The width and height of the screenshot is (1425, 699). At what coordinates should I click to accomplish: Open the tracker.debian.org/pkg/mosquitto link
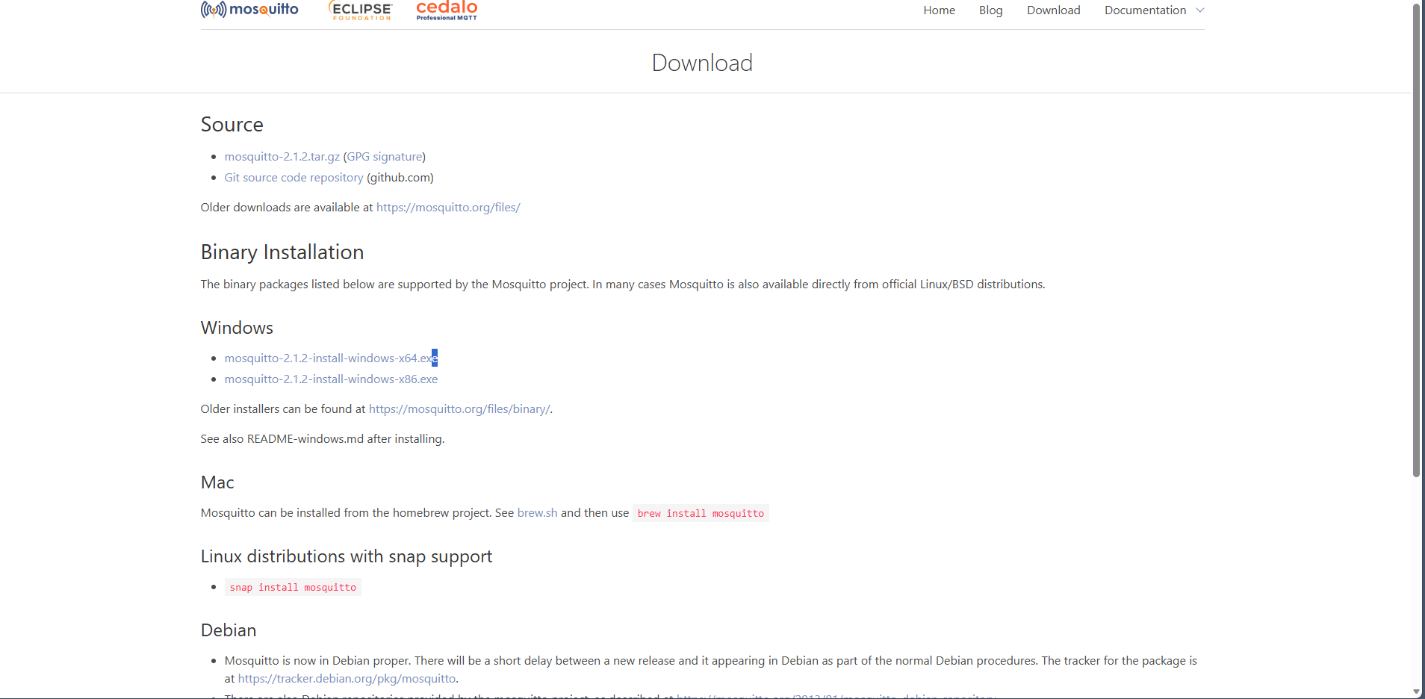click(x=347, y=679)
